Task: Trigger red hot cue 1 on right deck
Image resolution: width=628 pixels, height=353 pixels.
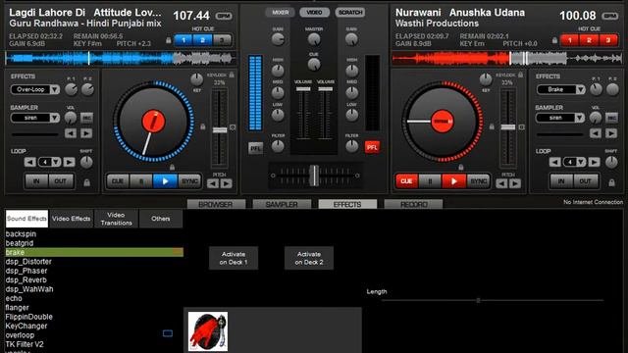Action: coord(569,40)
